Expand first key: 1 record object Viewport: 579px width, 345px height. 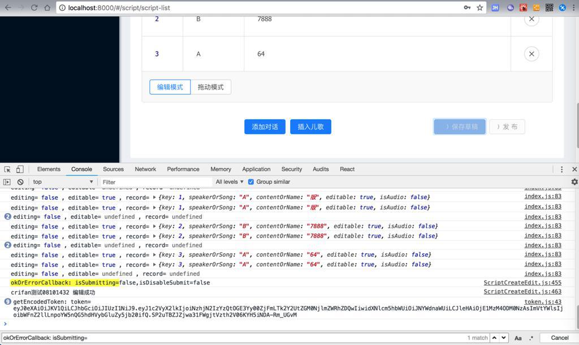click(x=154, y=197)
